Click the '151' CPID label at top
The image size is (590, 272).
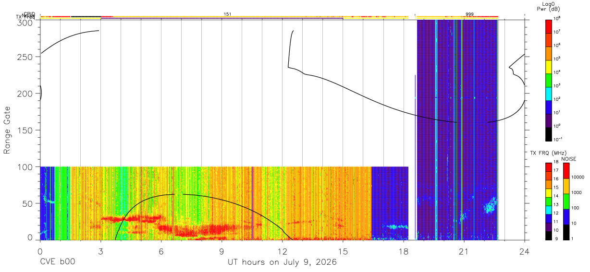tap(228, 14)
